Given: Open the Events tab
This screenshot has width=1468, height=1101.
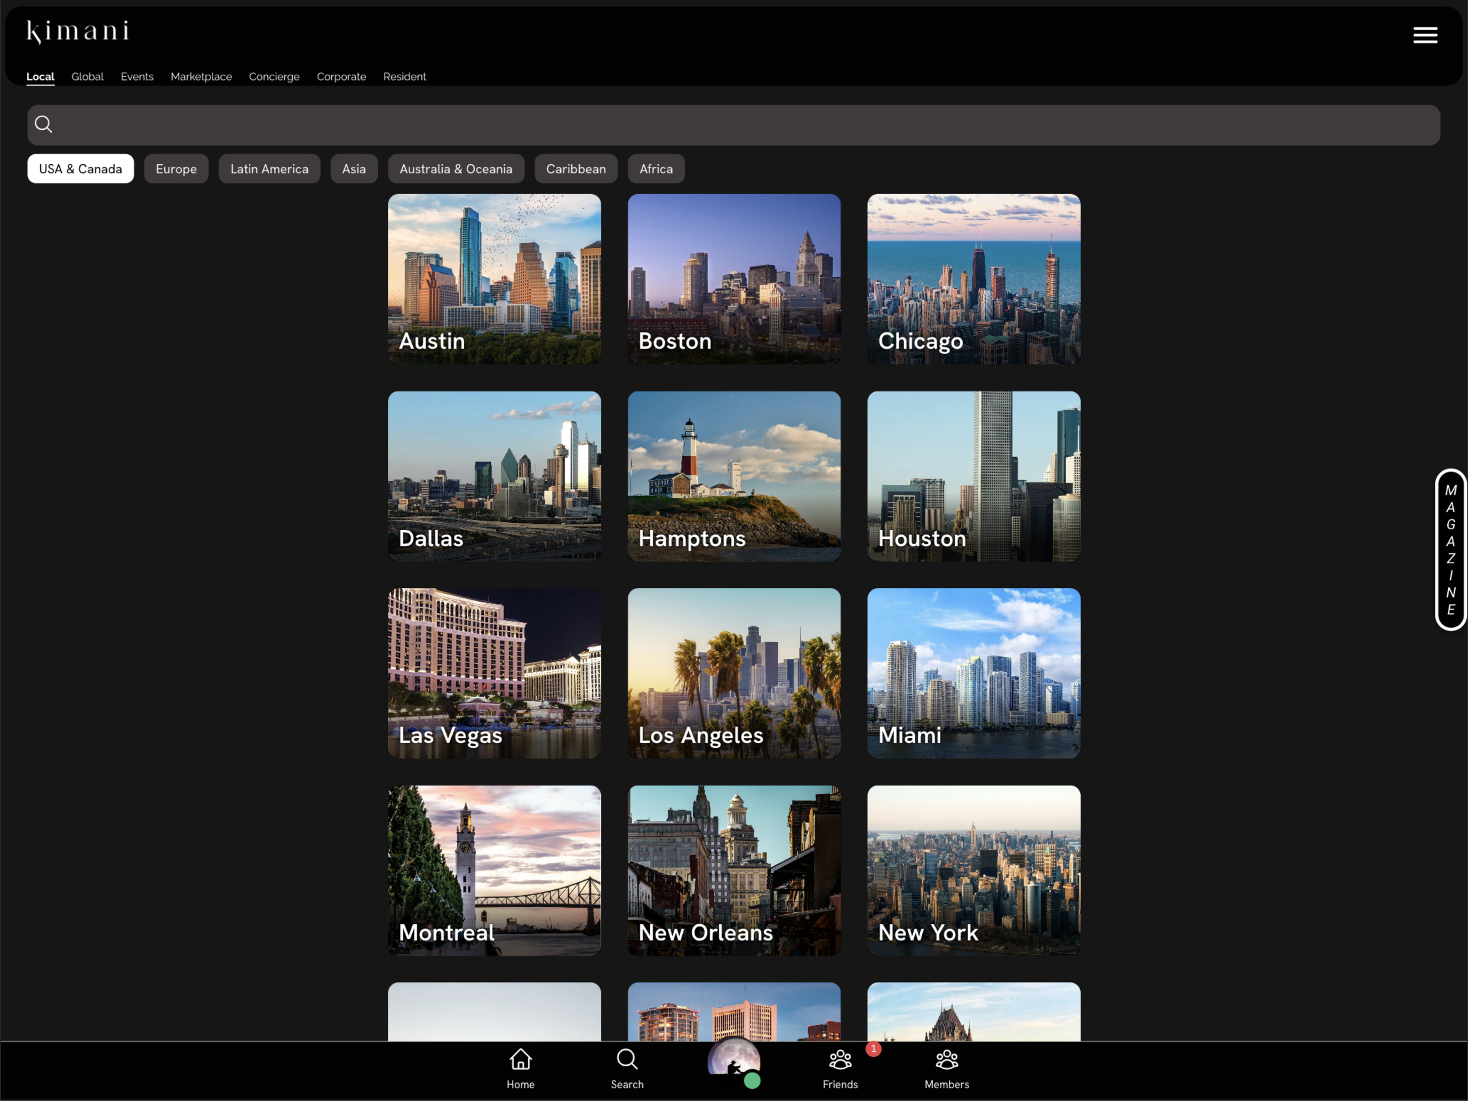Looking at the screenshot, I should (x=137, y=76).
